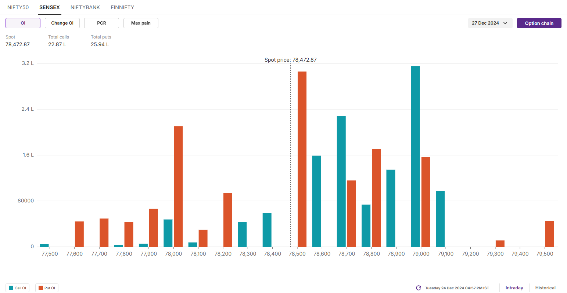Open the FINNIFTY tab

(x=122, y=7)
